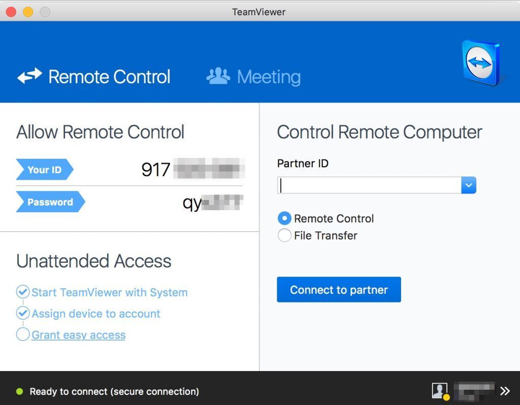Select the File Transfer radio button
520x405 pixels.
click(284, 235)
